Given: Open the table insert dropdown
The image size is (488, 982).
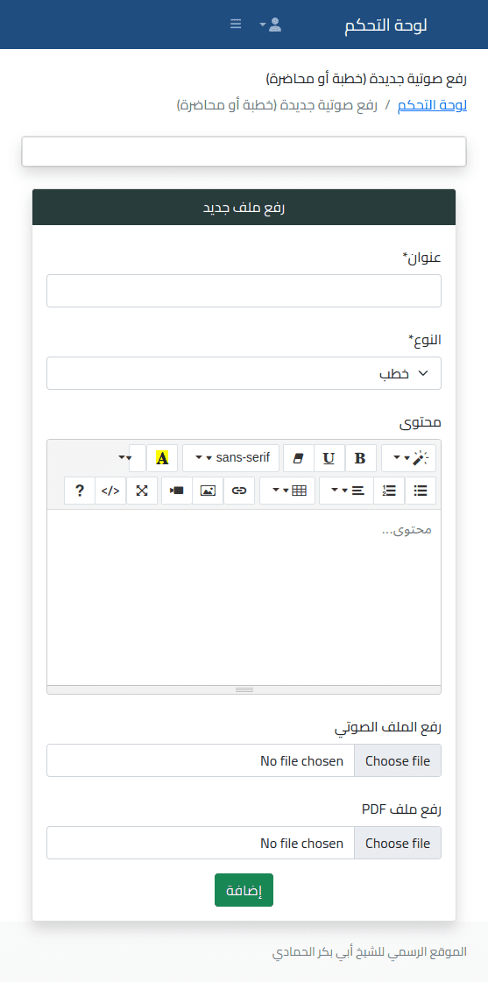Looking at the screenshot, I should (287, 491).
